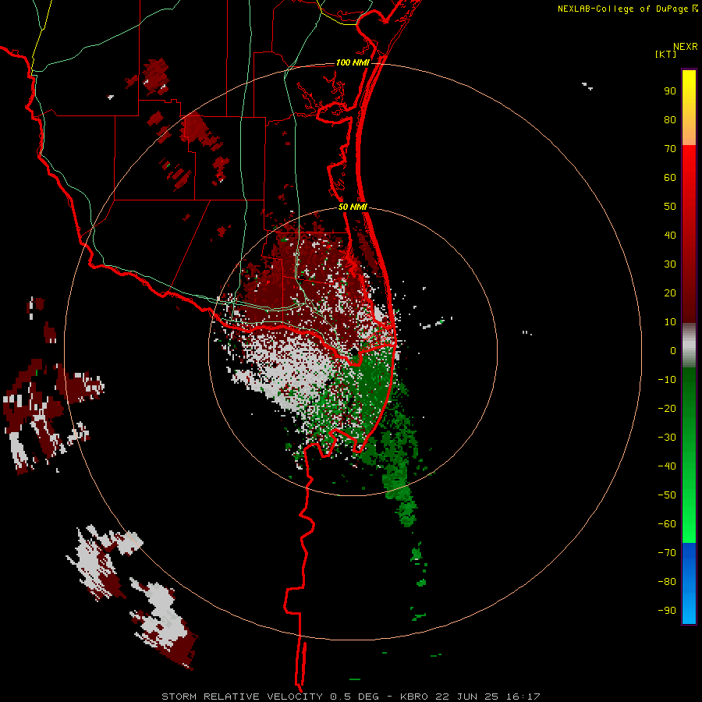702x702 pixels.
Task: Click the -10 value on velocity scale
Action: (x=667, y=380)
